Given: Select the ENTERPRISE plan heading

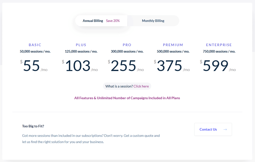Looking at the screenshot, I should tap(219, 45).
